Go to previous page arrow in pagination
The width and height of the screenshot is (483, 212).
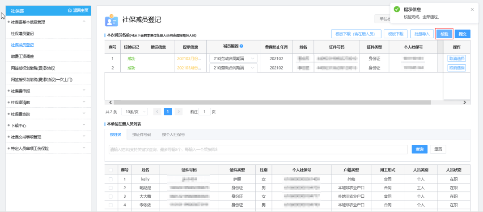point(157,112)
